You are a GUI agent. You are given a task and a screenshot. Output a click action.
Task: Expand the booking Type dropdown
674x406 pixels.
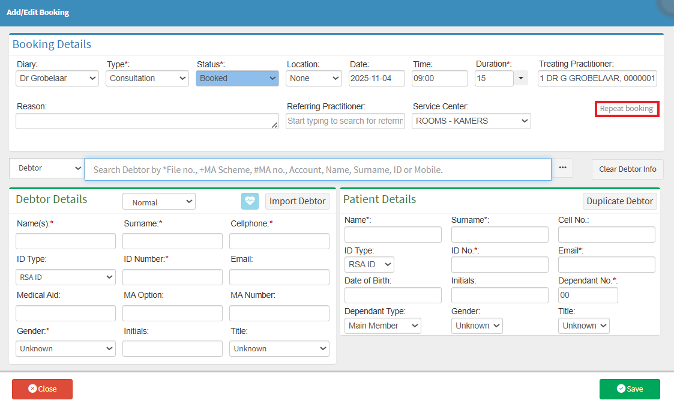click(148, 78)
